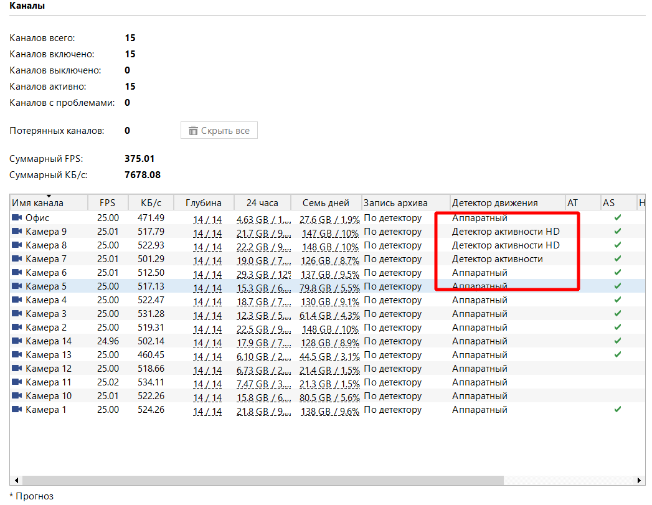The width and height of the screenshot is (652, 505).
Task: Click the camera icon for Камера 5
Action: pos(17,286)
